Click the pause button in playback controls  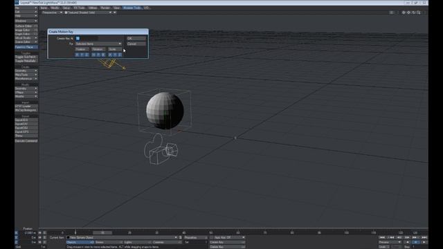click(415, 242)
